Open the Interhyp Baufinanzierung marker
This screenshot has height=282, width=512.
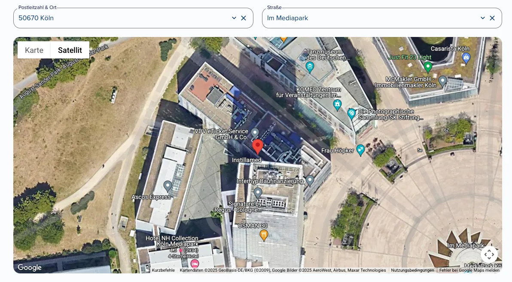click(310, 181)
